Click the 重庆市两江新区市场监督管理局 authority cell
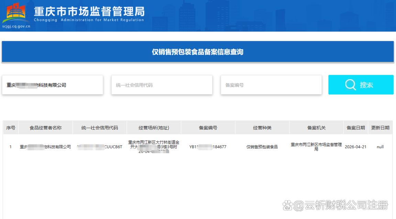This screenshot has height=219, width=396. [316, 147]
